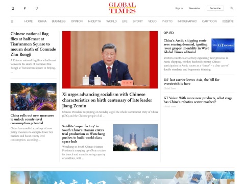Open GT Voice robotics sector article

(x=198, y=100)
